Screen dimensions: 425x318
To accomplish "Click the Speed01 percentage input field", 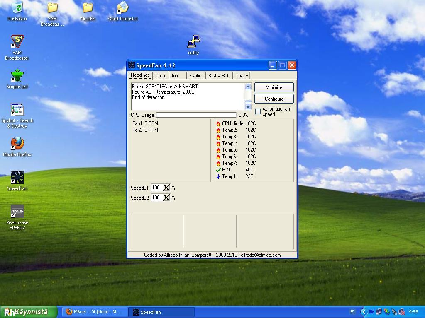I will pyautogui.click(x=156, y=188).
